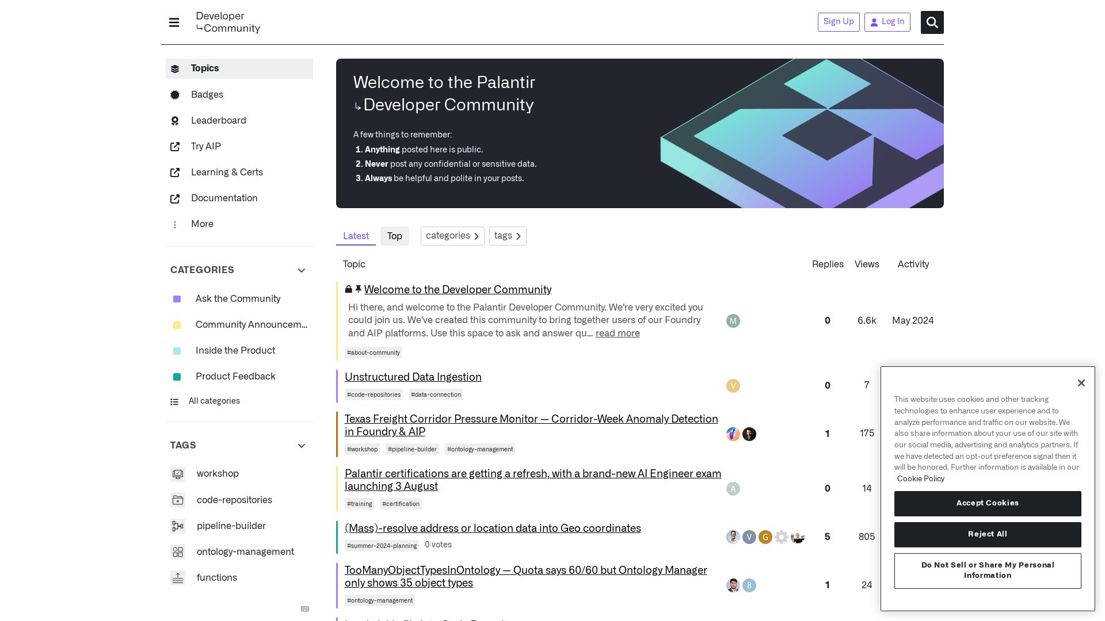Click the More vertical dots icon

point(175,225)
